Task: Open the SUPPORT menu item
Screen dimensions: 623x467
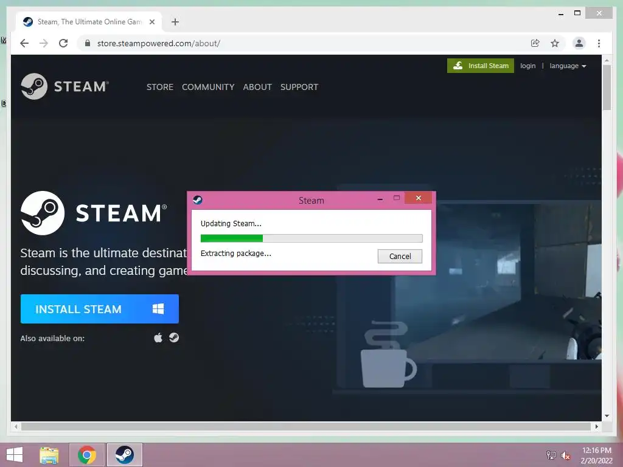Action: (x=299, y=87)
